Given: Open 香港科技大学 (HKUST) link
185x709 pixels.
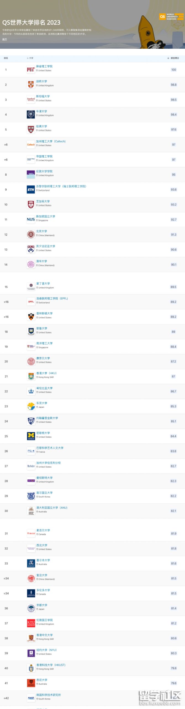Looking at the screenshot, I should point(51,665).
